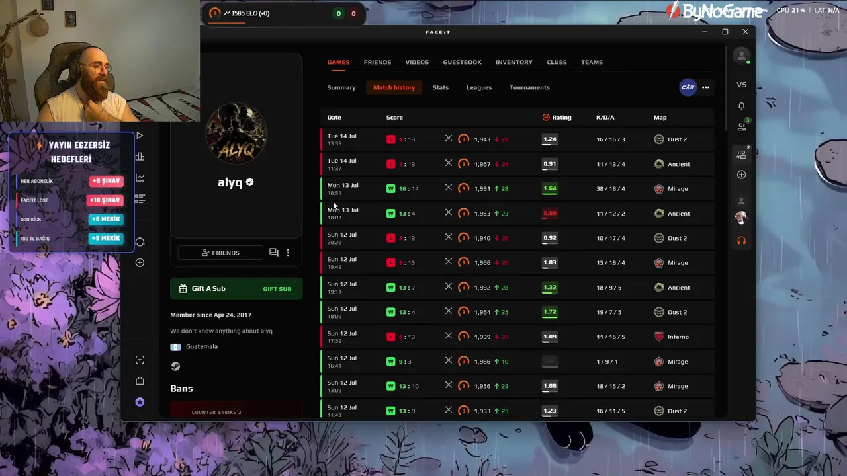Open the friends list icon with badge
The width and height of the screenshot is (847, 476).
tap(742, 126)
